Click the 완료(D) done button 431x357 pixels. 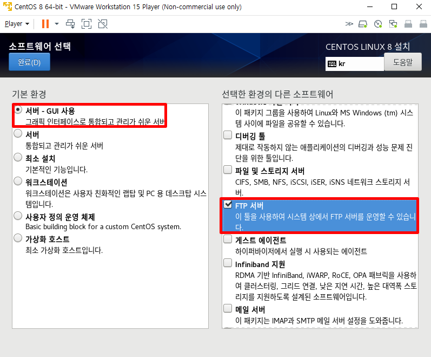point(29,62)
